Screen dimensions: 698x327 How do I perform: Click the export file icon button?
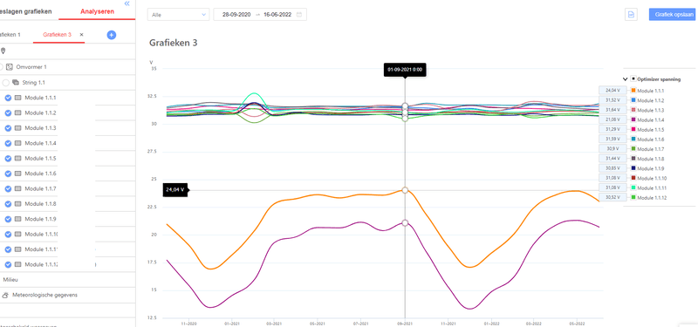tap(631, 14)
